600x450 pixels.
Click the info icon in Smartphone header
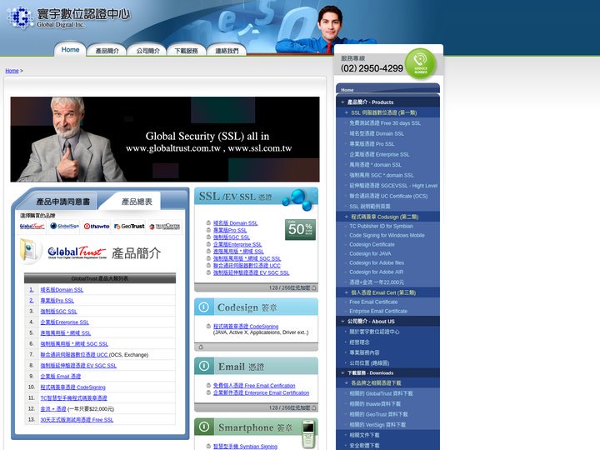pyautogui.click(x=204, y=427)
